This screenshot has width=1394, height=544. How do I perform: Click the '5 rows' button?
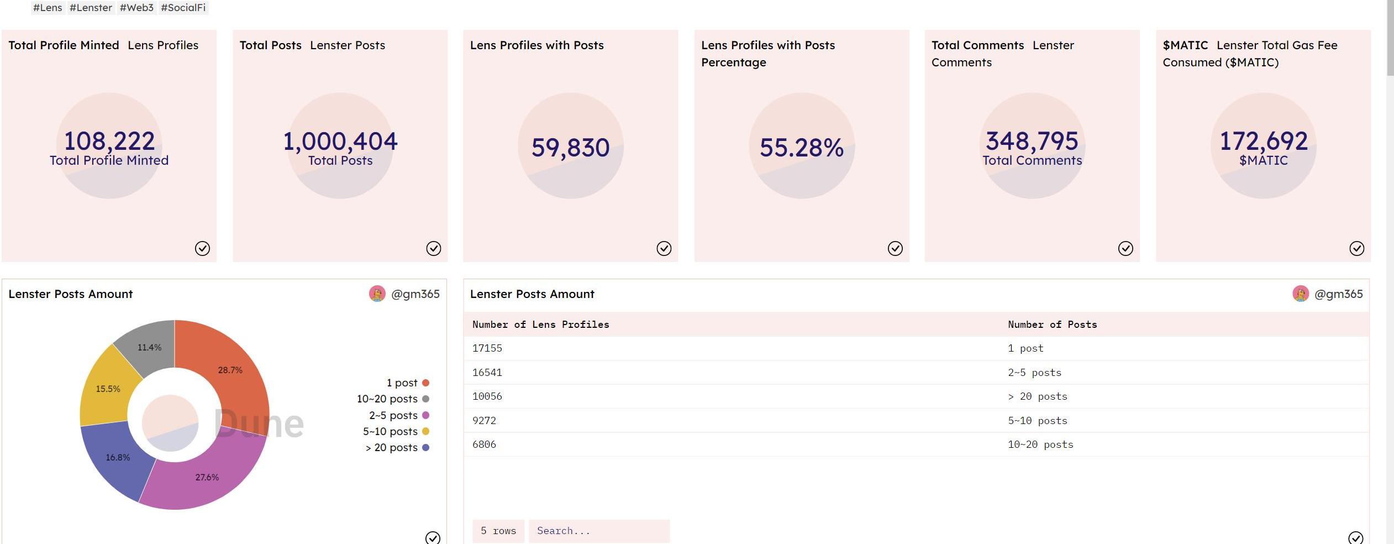tap(498, 531)
